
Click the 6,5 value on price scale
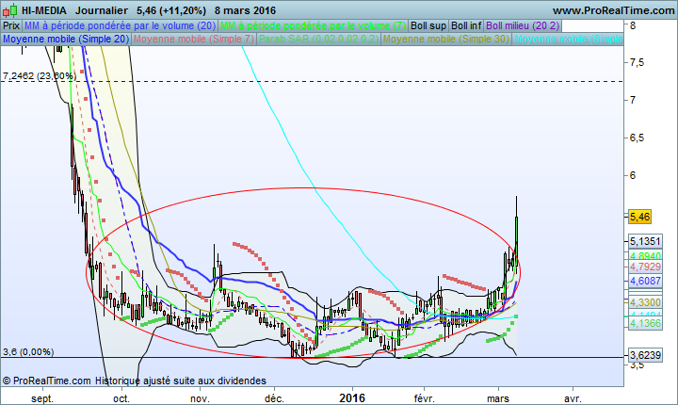click(x=637, y=138)
